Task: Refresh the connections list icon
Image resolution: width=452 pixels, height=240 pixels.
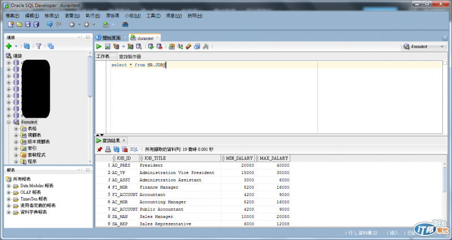Action: click(x=27, y=46)
